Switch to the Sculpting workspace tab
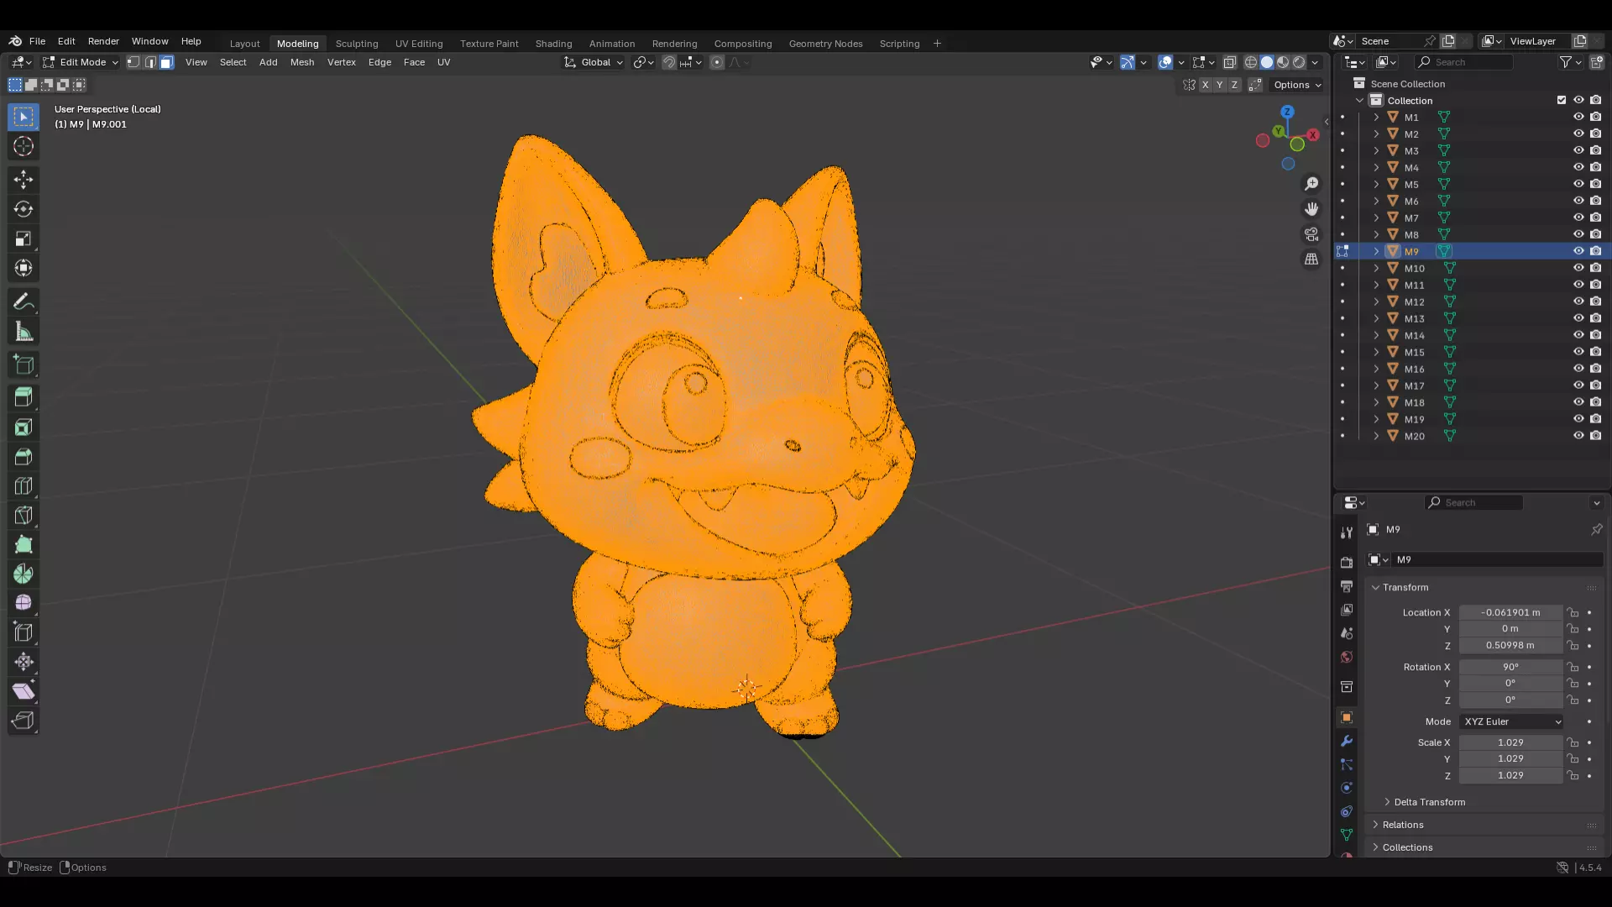 pyautogui.click(x=357, y=44)
